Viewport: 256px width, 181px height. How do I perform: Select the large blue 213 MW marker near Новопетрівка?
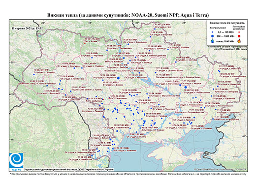click(186, 87)
